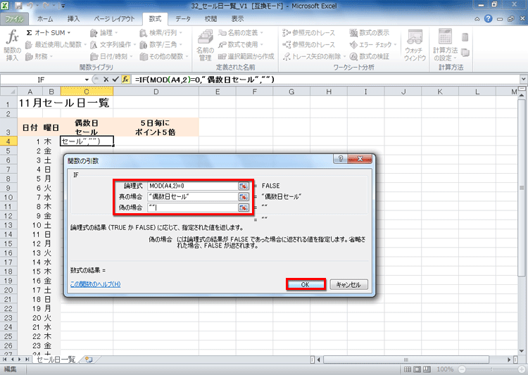Viewport: 528px width, 375px height.
Task: Select the セール日一覧 sheet tab
Action: click(56, 360)
